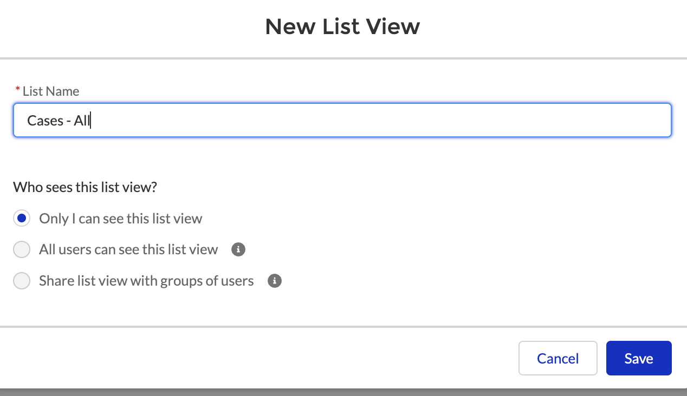Screen dimensions: 687x396
Task: Show info icon for Share list view option
Action: tap(275, 281)
